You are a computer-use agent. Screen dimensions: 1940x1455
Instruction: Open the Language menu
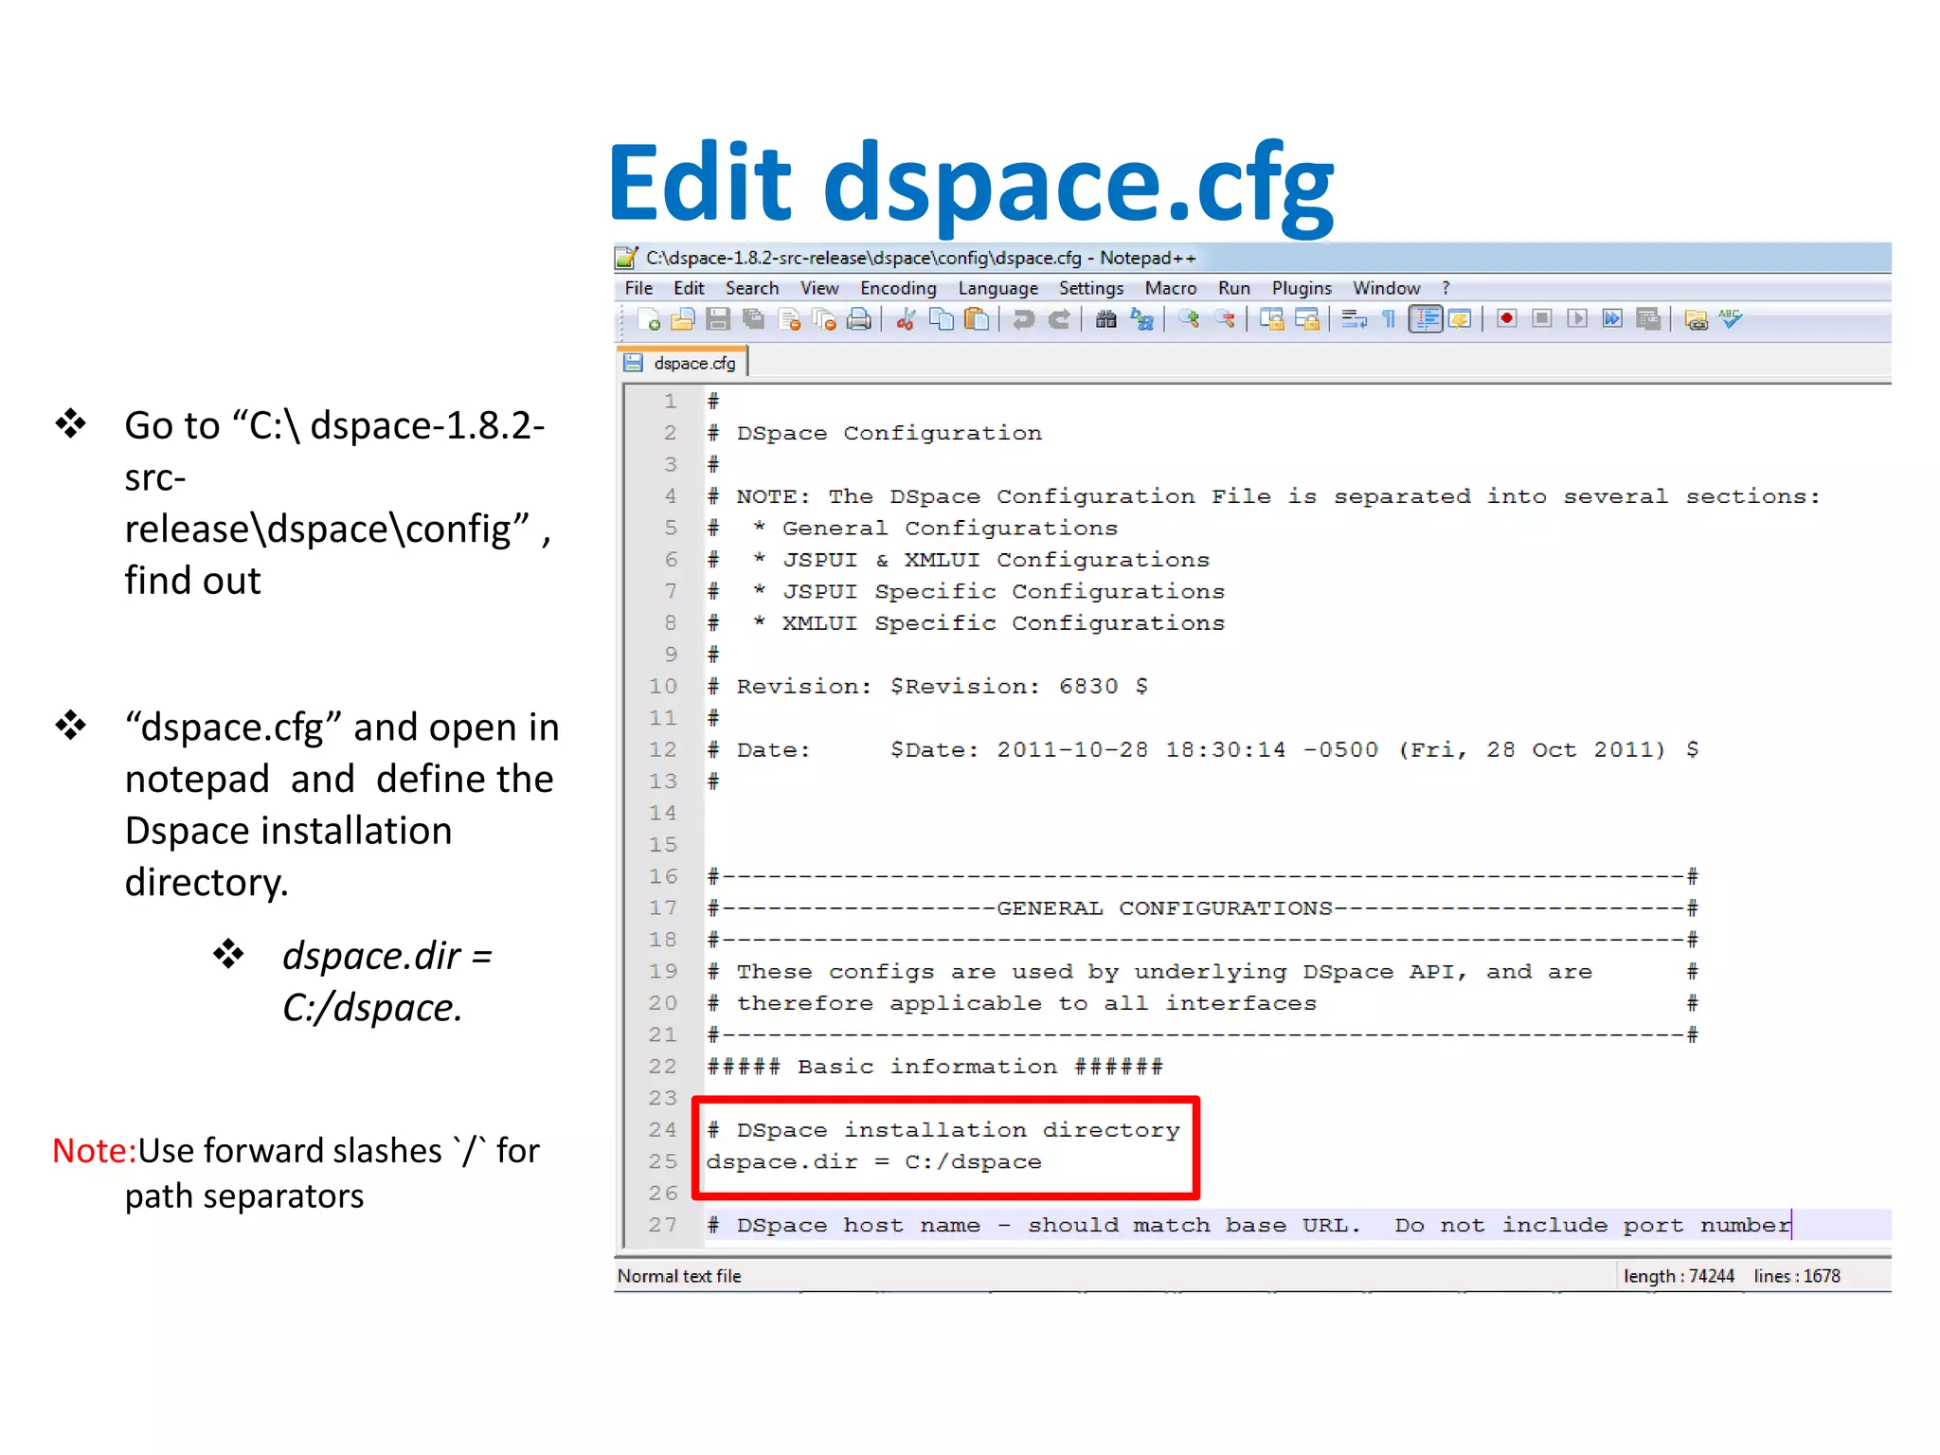[997, 288]
